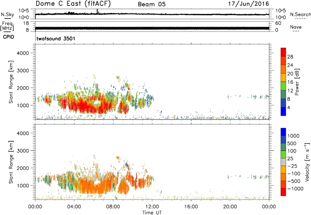Click the 'Power [dB]' colorbar title
This screenshot has height=215, width=311.
pyautogui.click(x=297, y=82)
